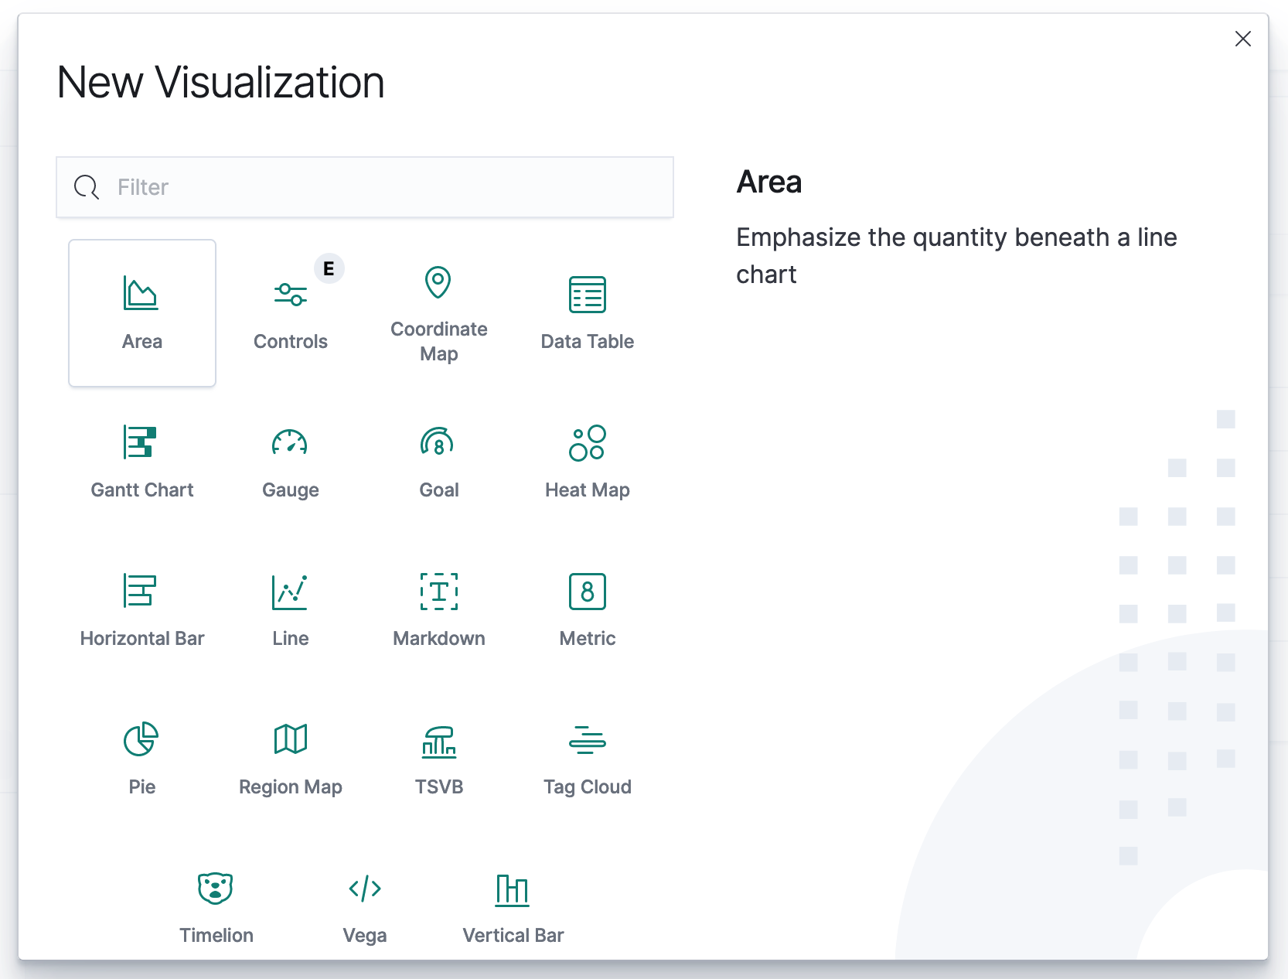The height and width of the screenshot is (979, 1288).
Task: Open the Region Map visualization
Action: coord(290,740)
